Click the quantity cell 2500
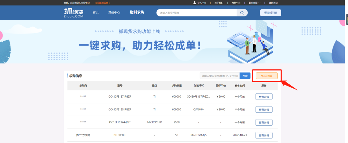Viewport: 348px width, 143px height. click(x=177, y=122)
